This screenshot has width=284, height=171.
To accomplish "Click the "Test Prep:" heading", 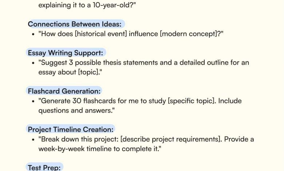I will [45, 167].
